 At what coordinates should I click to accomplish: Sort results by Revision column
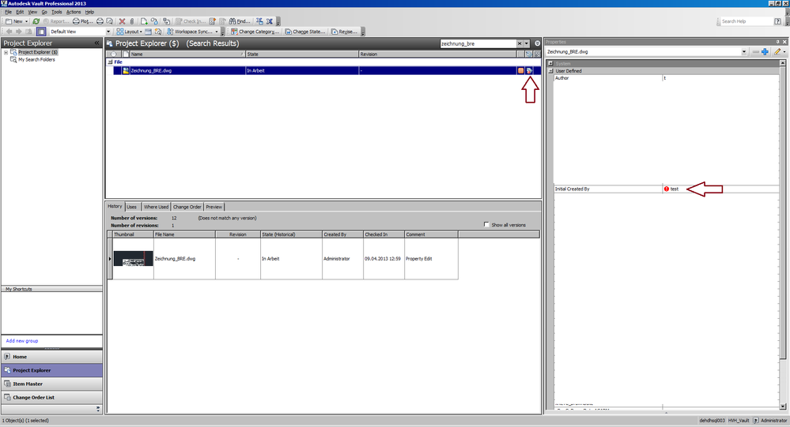(437, 54)
